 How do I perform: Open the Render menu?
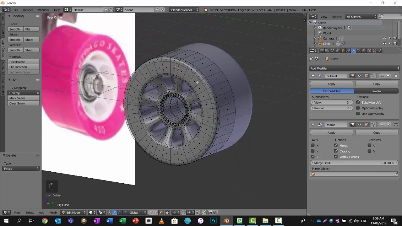pos(28,10)
